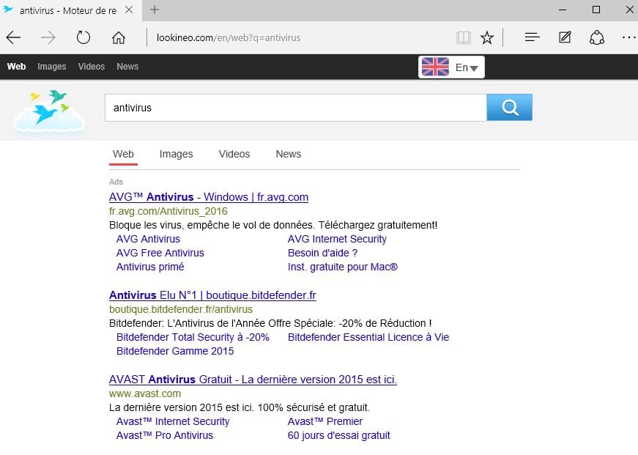The image size is (638, 455).
Task: Maximize the browser window
Action: coord(596,10)
